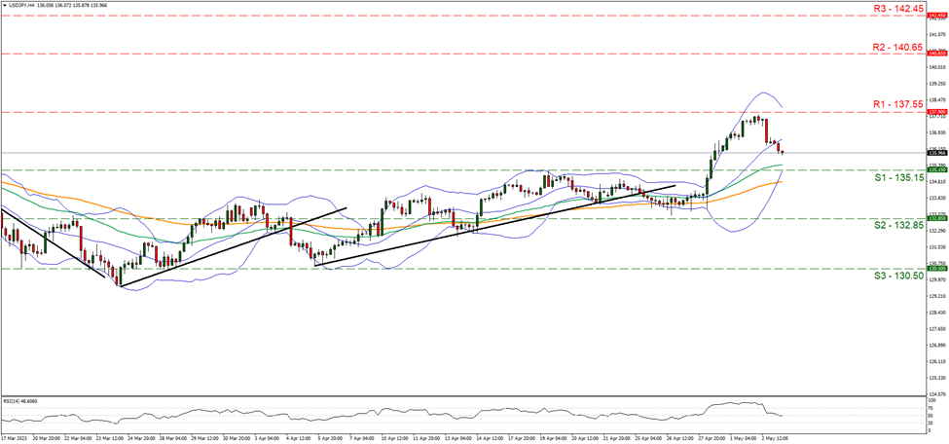The image size is (949, 444).
Task: Click the 100 level on RSI scale
Action: pyautogui.click(x=932, y=400)
